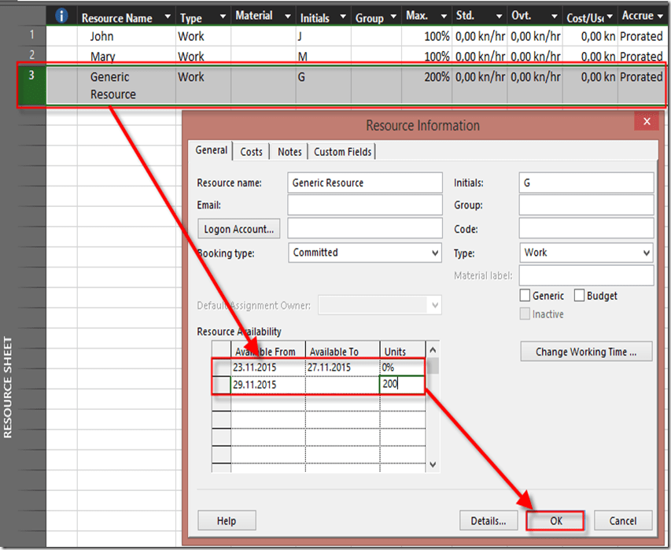Image resolution: width=671 pixels, height=550 pixels.
Task: Click the Resource name input field
Action: [x=364, y=183]
